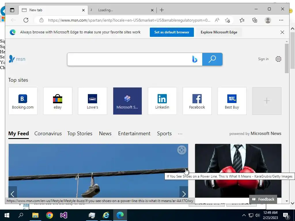
Task: Dismiss the default browser banner
Action: click(282, 32)
